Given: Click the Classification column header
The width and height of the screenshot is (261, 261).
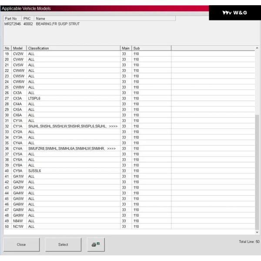Looking at the screenshot, I should click(73, 48).
